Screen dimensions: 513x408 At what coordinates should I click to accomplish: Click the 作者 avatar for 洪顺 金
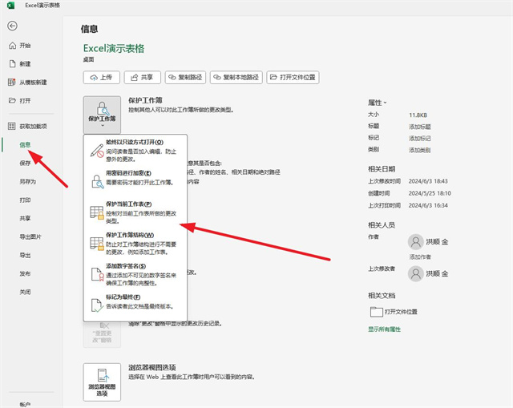pos(416,242)
